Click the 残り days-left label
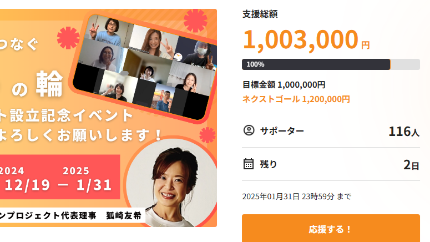The width and height of the screenshot is (430, 242). (268, 164)
